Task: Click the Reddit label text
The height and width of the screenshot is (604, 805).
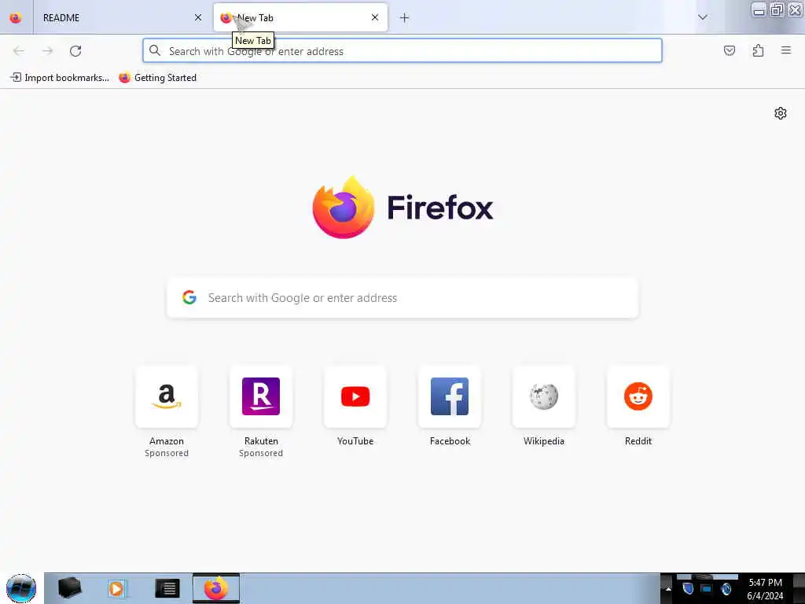Action: tap(638, 441)
